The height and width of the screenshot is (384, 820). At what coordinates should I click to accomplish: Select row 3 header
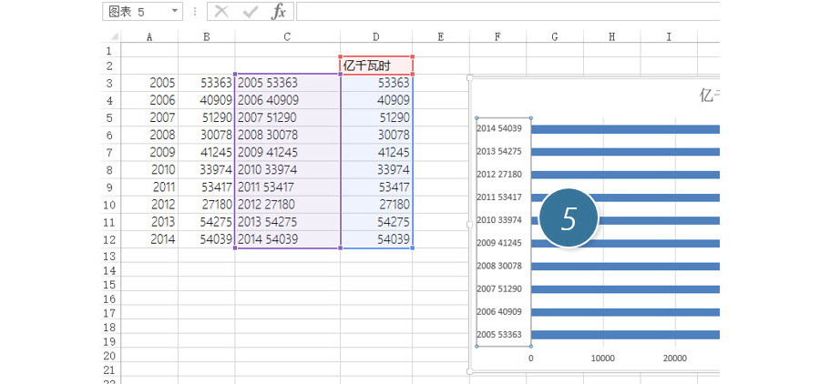coord(109,83)
